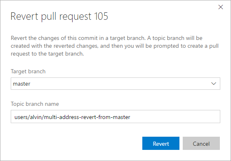
Task: Open the Target branch combo box
Action: point(115,84)
